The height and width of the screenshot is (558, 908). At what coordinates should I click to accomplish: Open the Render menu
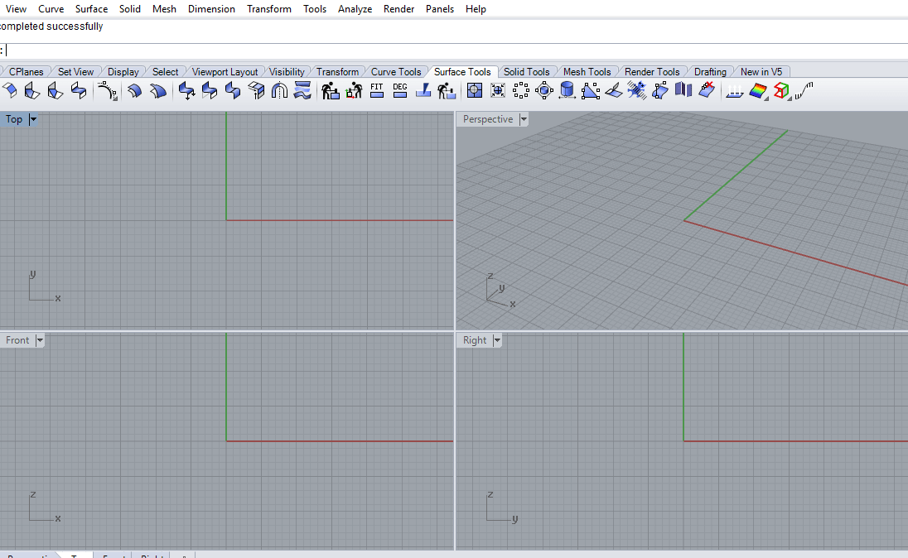[399, 8]
